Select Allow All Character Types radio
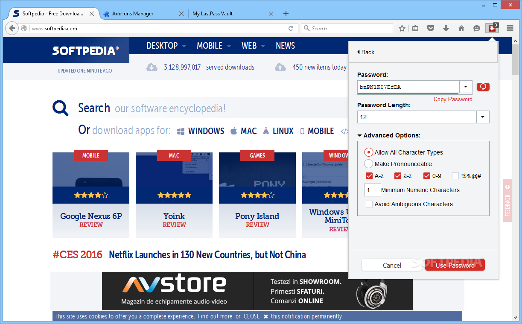Viewport: 522px width, 324px height. [x=368, y=152]
